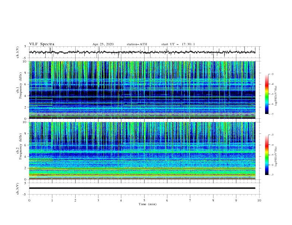Screen dimensions: 292x225
Task: Click time axis tick label "8"
Action: [213, 200]
